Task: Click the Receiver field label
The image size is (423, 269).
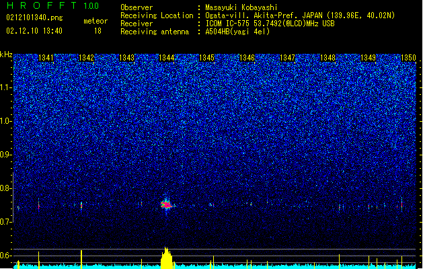Action: point(137,24)
